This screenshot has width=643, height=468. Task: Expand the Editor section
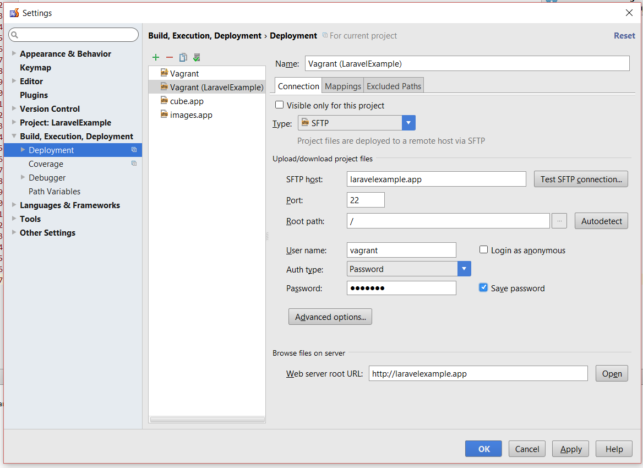pos(14,81)
